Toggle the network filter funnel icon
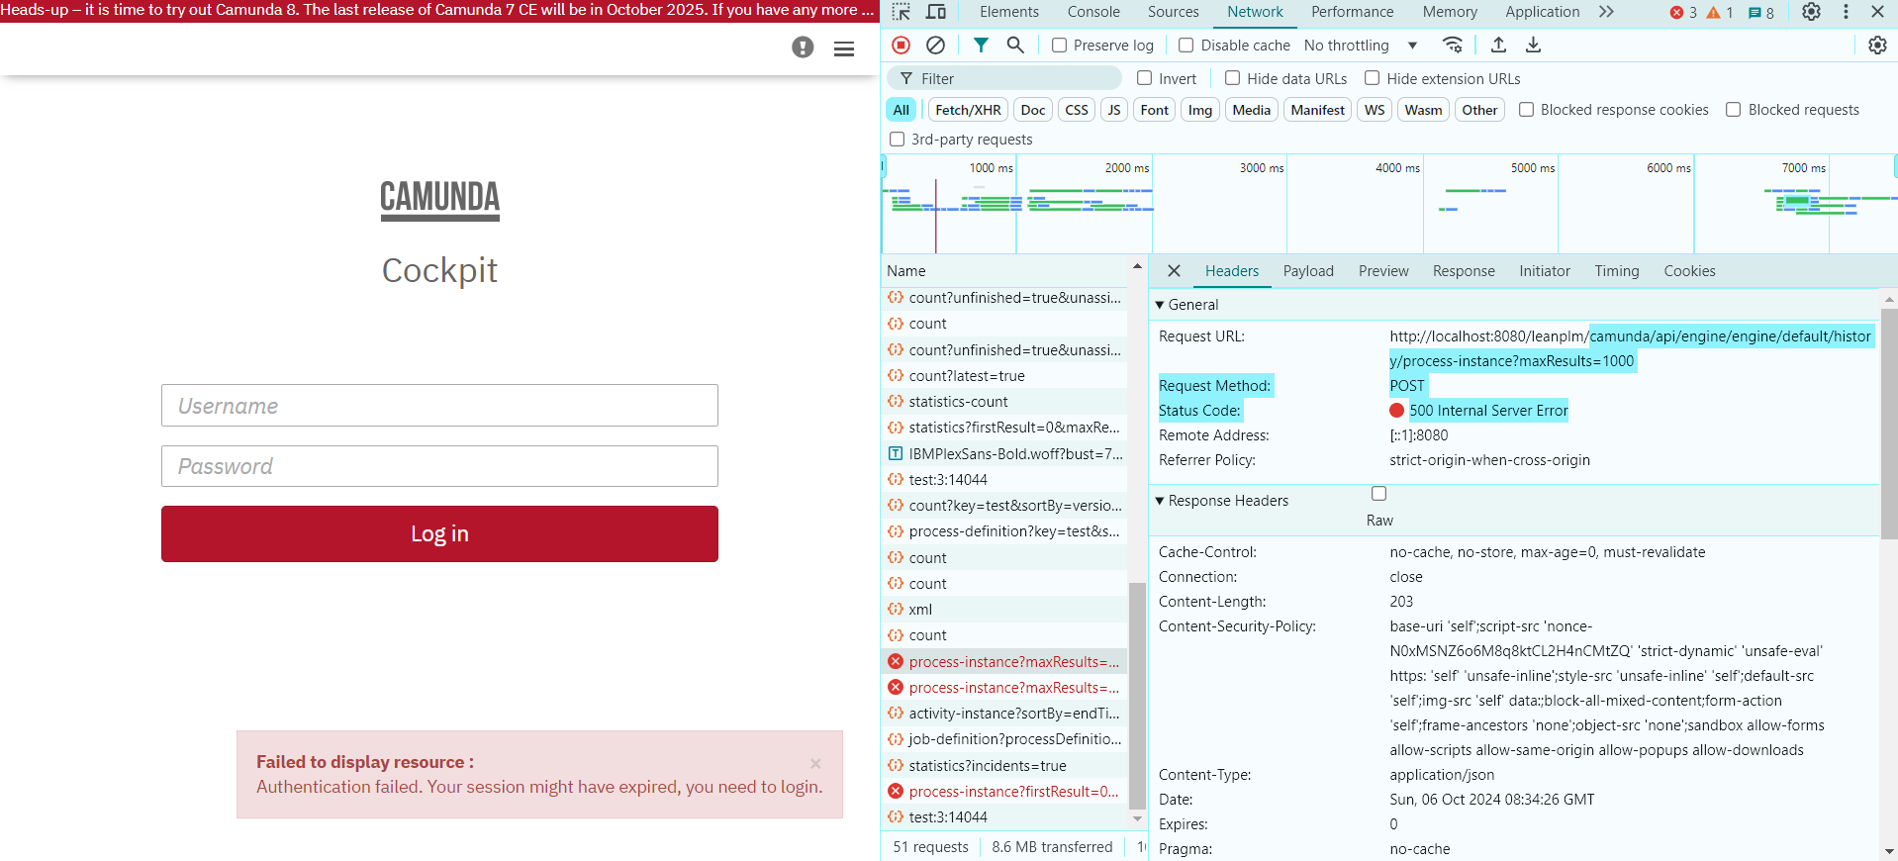 click(981, 45)
